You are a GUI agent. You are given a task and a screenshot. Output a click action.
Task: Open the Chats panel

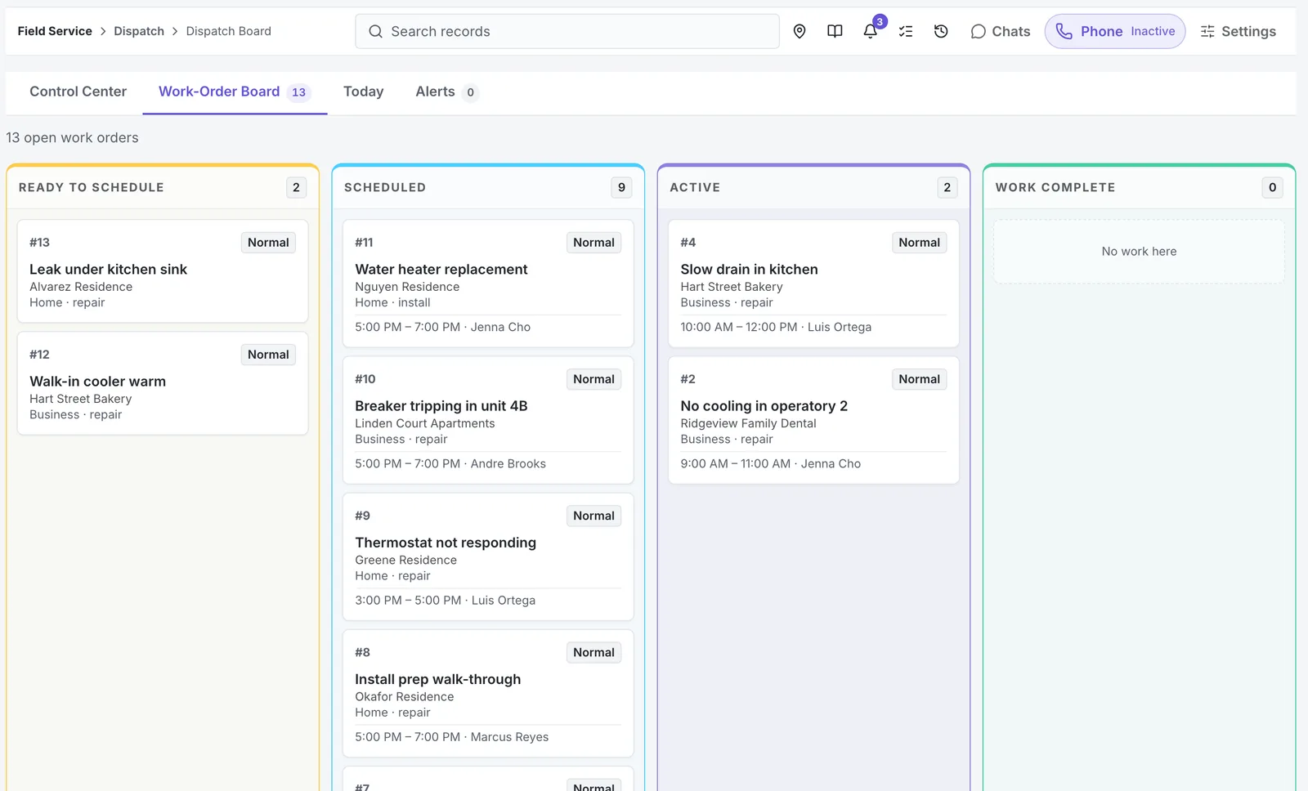point(1000,31)
